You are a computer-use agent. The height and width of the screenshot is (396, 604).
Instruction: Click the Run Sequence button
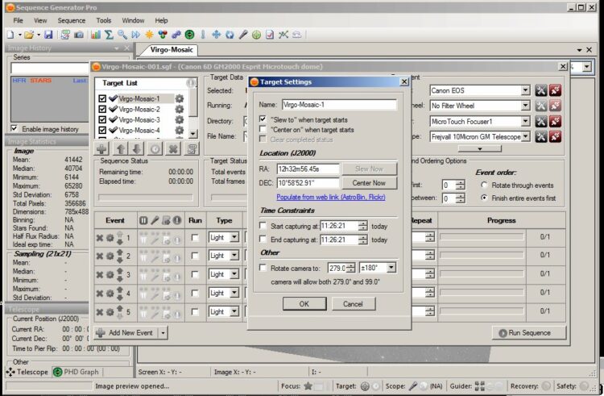click(x=529, y=332)
